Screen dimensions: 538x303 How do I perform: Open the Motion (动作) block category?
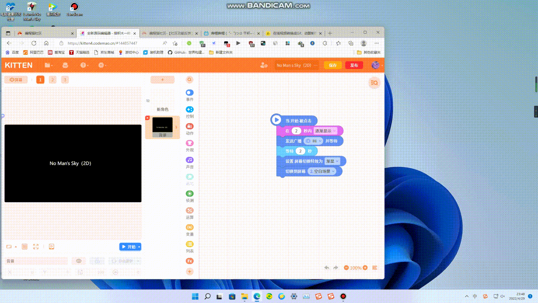coord(190,129)
